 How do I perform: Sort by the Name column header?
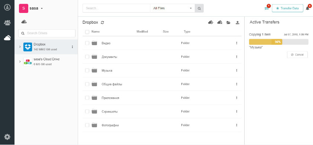click(96, 31)
